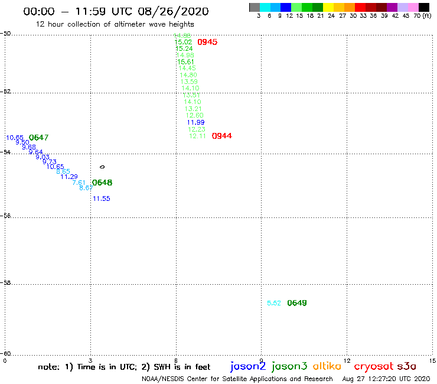
Task: Click the wave height value 9.50
Action: point(22,142)
